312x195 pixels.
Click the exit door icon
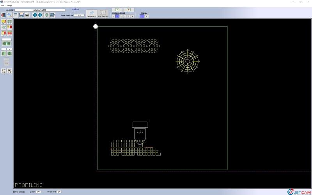pos(3,15)
